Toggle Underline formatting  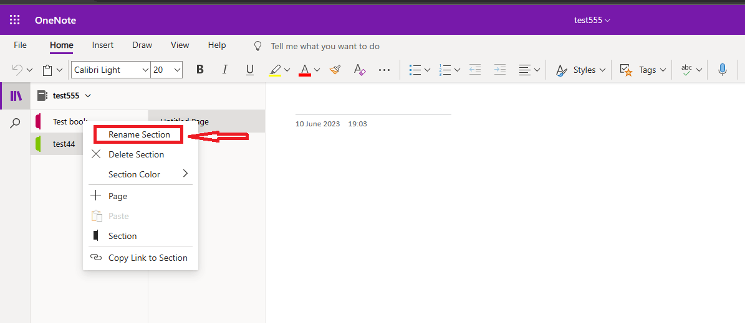250,70
